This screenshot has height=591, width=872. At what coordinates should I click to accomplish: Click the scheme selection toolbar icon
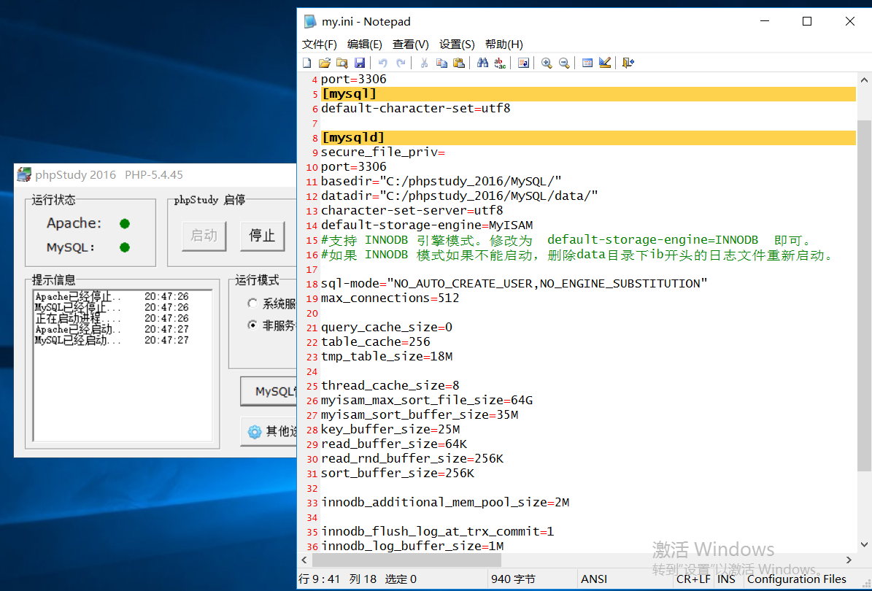587,63
